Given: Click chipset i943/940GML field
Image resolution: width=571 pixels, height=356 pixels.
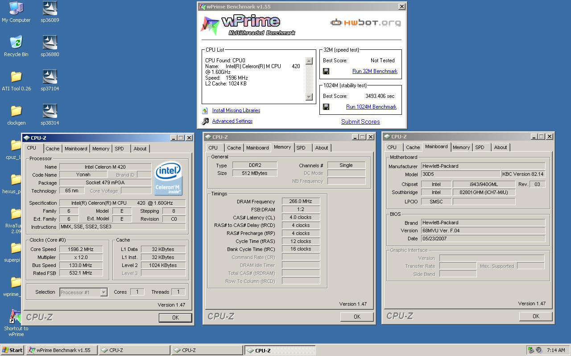Looking at the screenshot, I should [x=484, y=184].
